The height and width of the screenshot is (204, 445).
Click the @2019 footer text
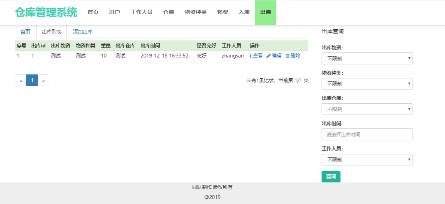coord(212,197)
